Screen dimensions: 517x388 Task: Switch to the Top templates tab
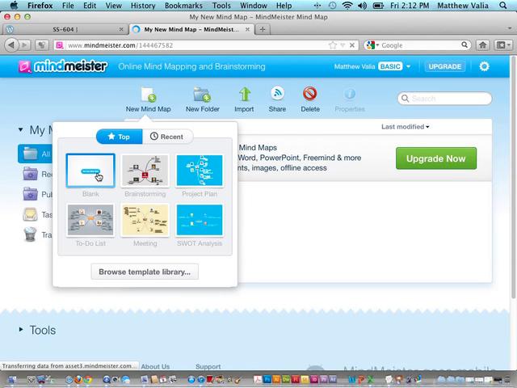120,137
